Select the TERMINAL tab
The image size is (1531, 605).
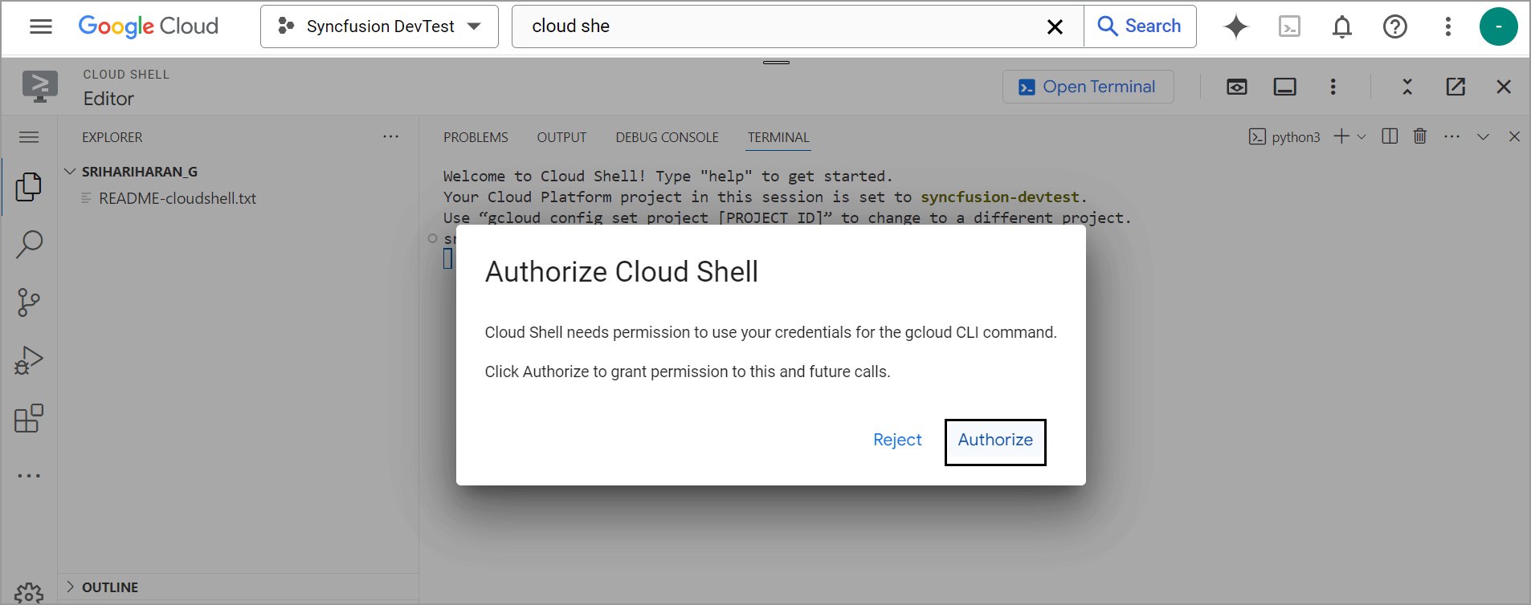778,137
